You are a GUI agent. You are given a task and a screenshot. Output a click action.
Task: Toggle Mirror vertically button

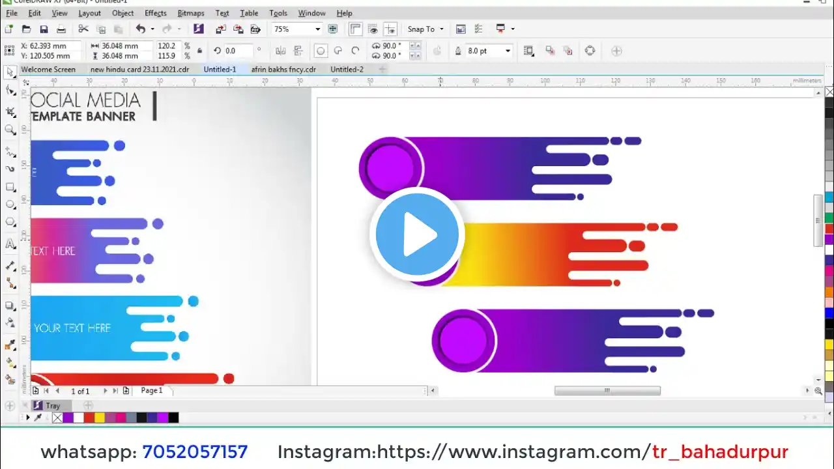coord(298,51)
